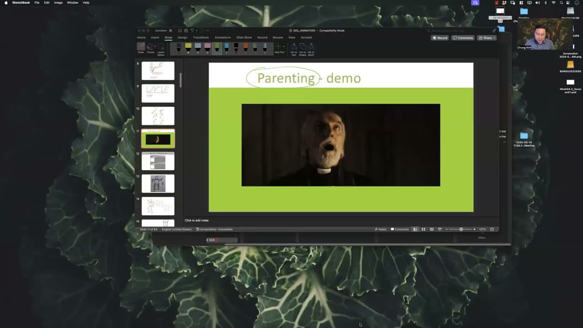Open Spotlight search in menu bar

point(562,3)
